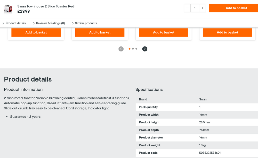Select second carousel page dot

pyautogui.click(x=133, y=49)
